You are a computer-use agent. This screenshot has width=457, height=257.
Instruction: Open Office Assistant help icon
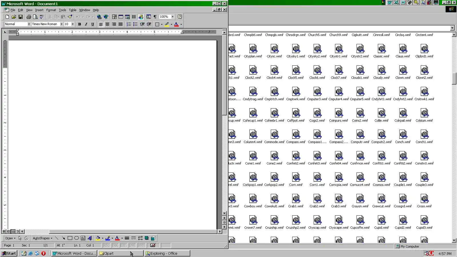click(x=180, y=17)
